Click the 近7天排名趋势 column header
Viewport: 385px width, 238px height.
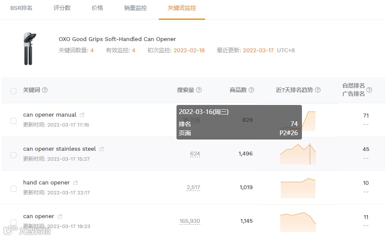(295, 90)
